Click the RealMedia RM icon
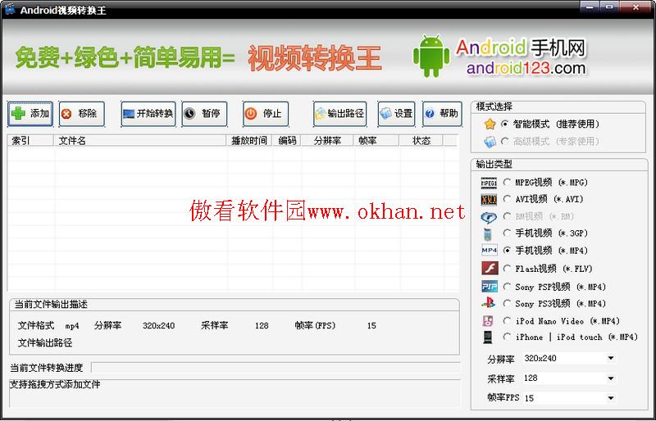 pos(489,217)
